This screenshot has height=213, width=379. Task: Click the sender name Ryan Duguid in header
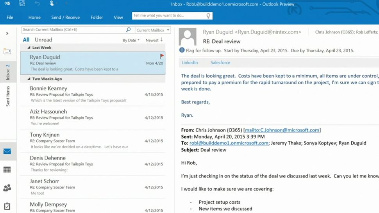coord(252,32)
